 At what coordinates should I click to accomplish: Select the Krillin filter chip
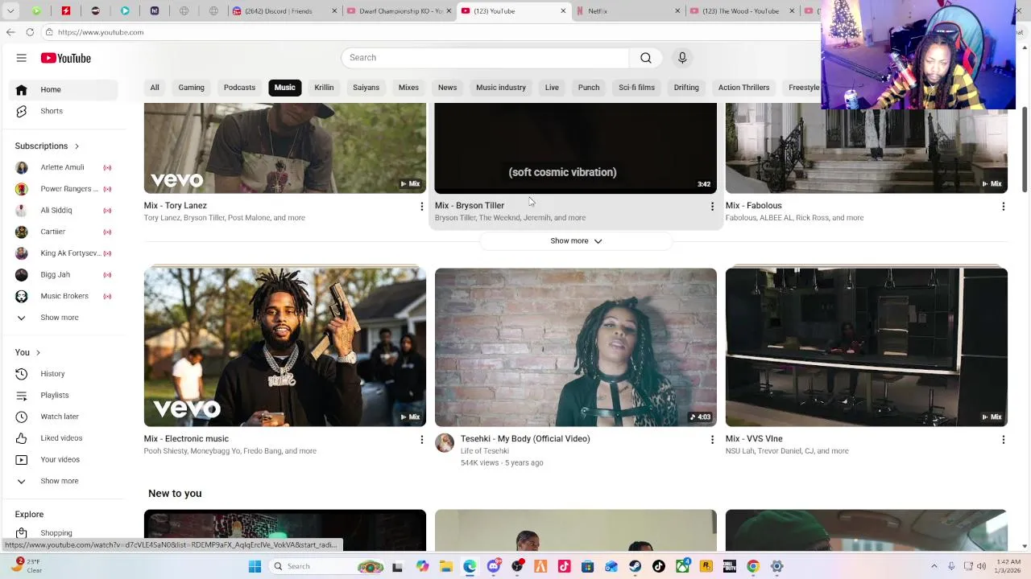click(324, 88)
